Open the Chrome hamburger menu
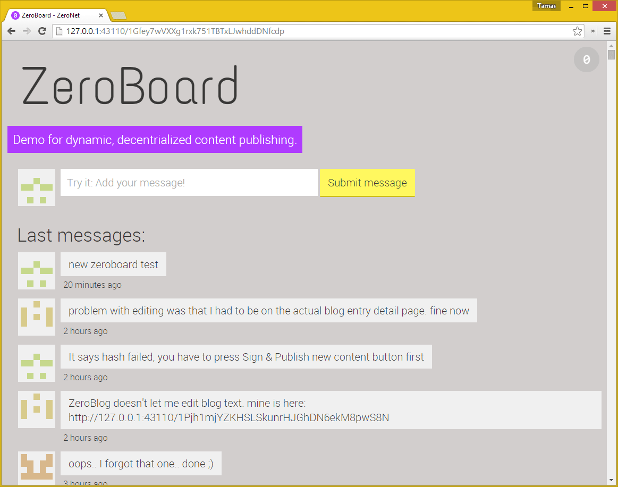 click(607, 31)
